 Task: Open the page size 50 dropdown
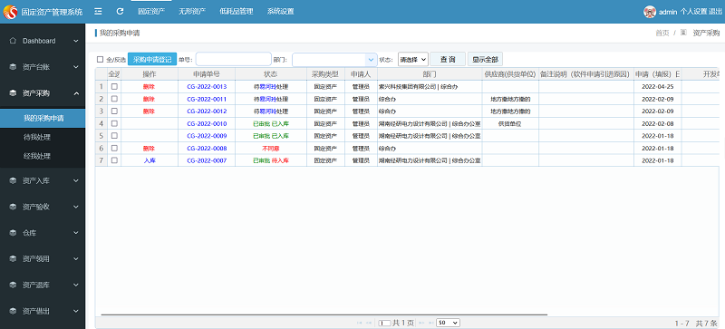point(448,323)
